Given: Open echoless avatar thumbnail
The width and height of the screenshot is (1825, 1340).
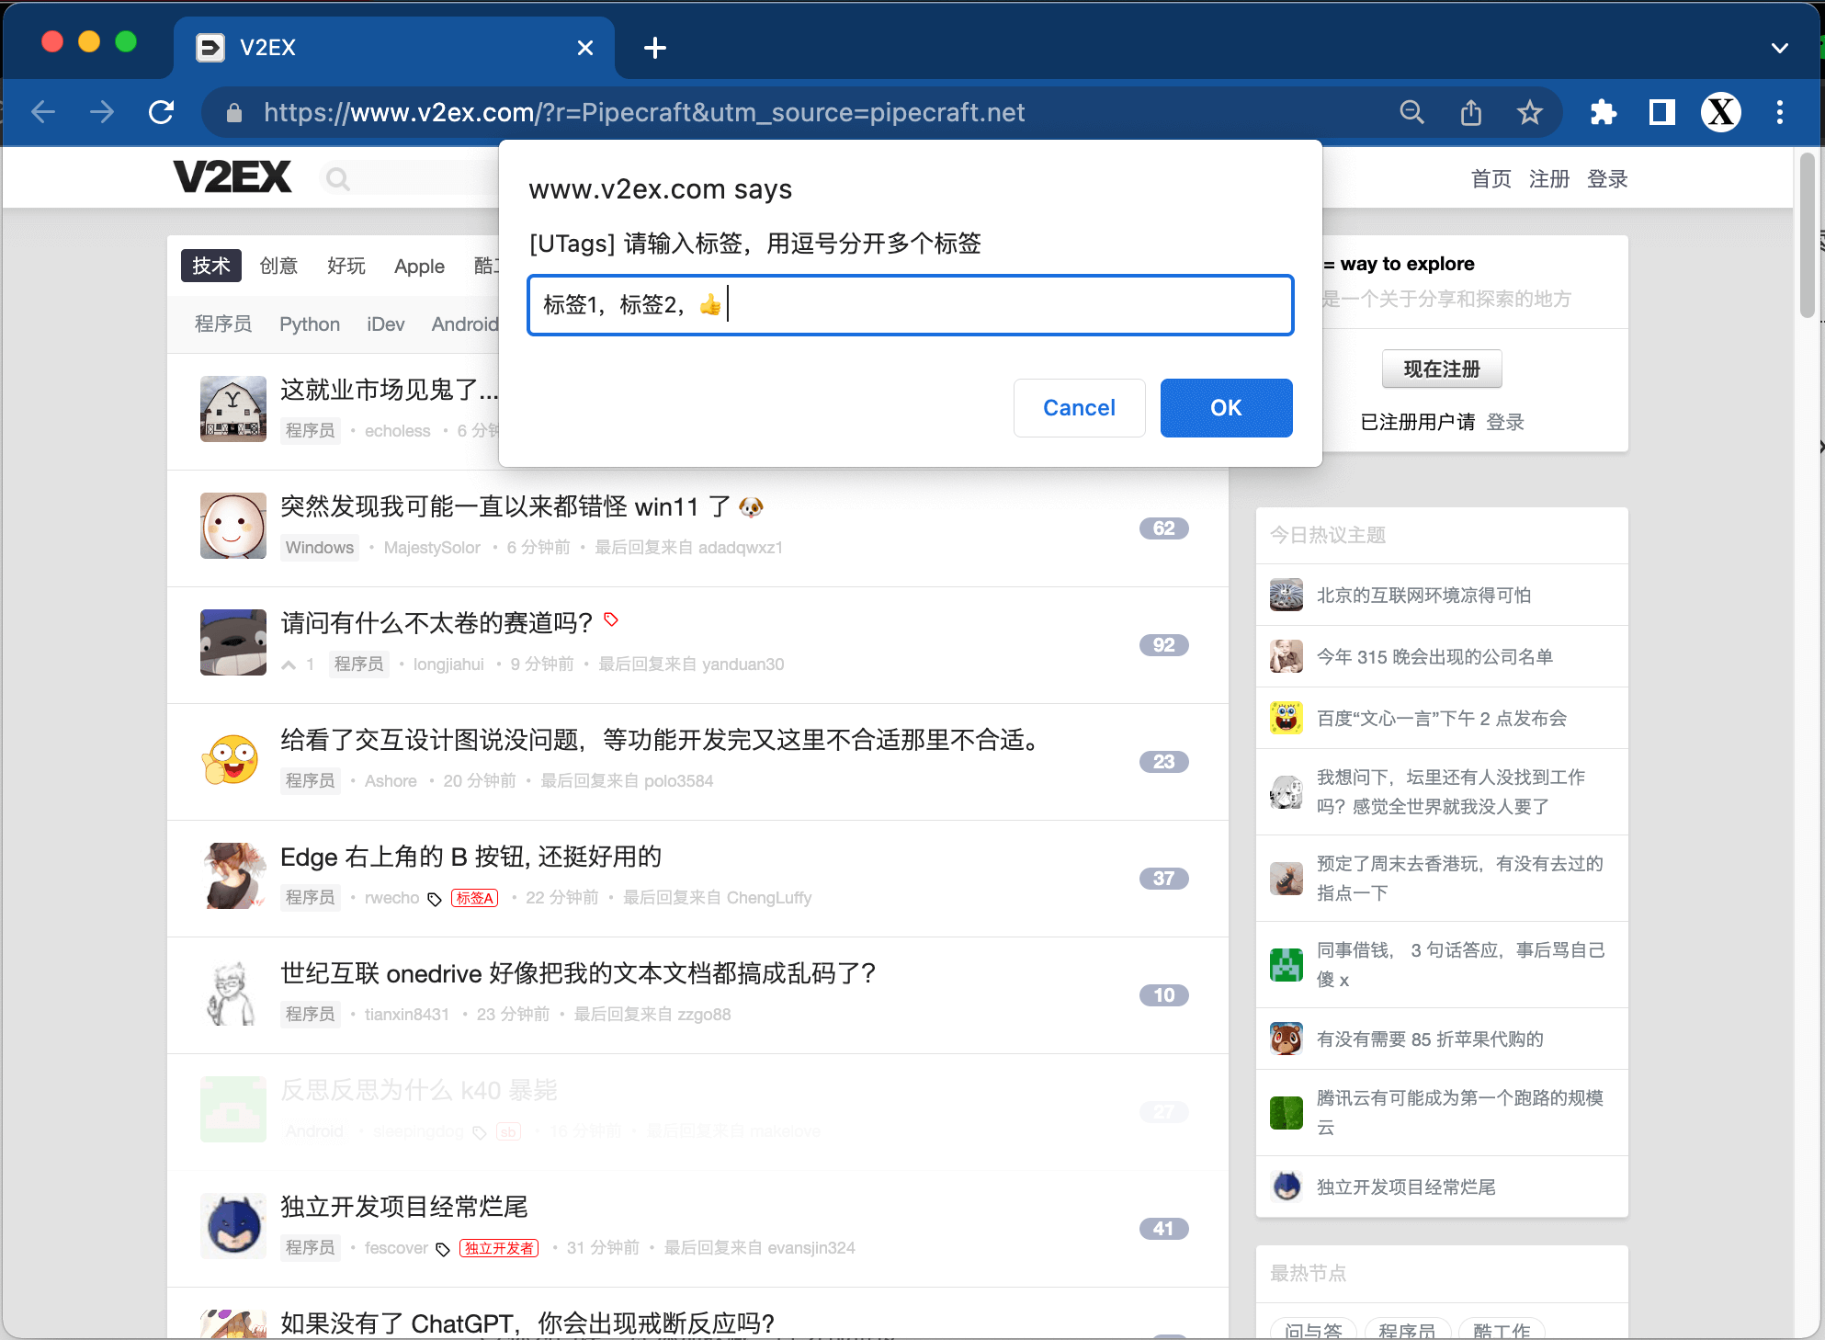Looking at the screenshot, I should (x=233, y=409).
